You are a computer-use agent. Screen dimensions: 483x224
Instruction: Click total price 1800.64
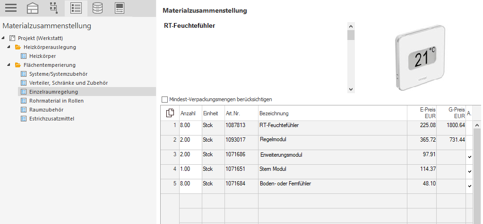pos(456,125)
